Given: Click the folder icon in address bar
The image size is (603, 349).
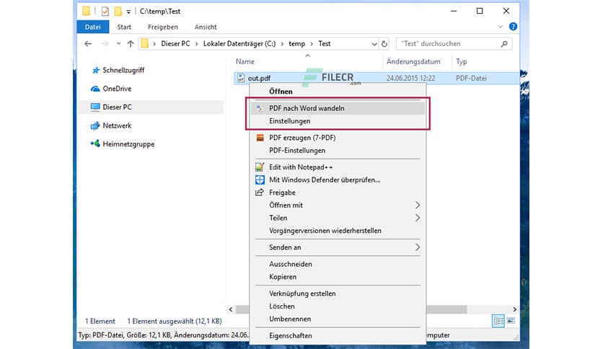Looking at the screenshot, I should (144, 43).
